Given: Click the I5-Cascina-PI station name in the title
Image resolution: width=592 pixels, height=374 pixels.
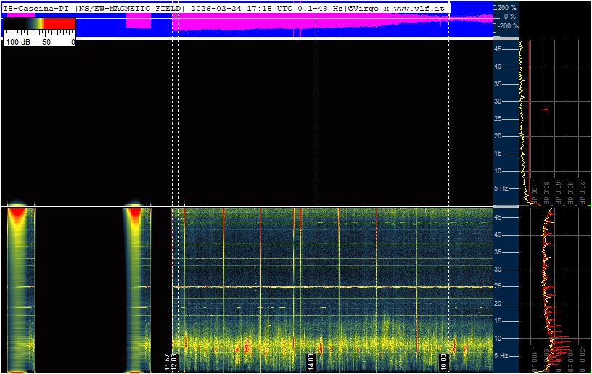Looking at the screenshot, I should tap(36, 8).
